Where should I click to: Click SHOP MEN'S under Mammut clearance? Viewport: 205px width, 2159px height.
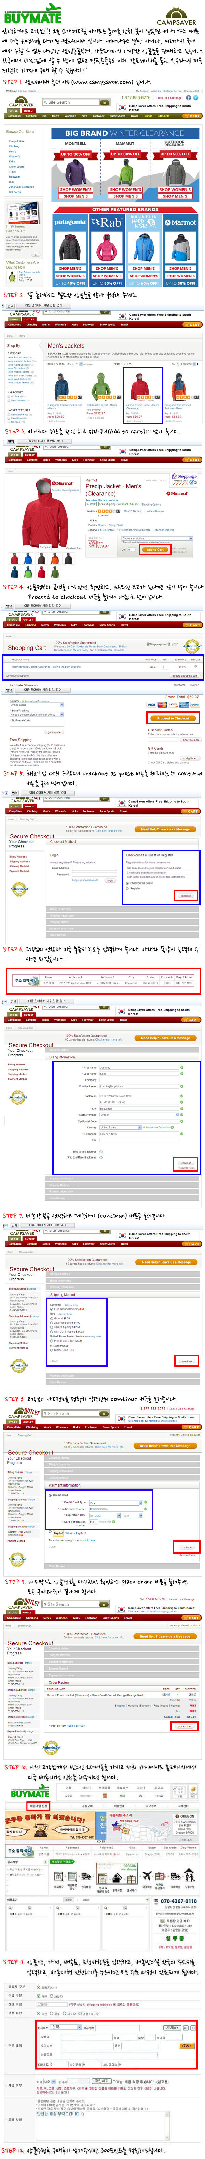coord(125,196)
